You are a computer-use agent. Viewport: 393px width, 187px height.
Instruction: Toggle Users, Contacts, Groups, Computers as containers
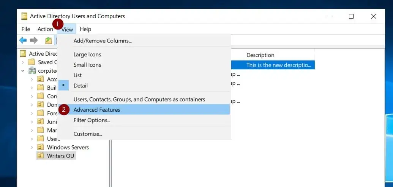(144, 99)
